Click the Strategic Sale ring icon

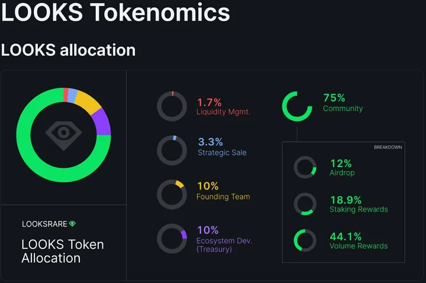tap(172, 150)
